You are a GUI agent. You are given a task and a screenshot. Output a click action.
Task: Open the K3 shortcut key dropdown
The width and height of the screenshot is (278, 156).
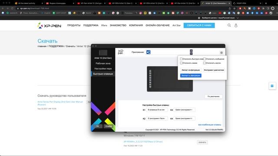click(184, 110)
